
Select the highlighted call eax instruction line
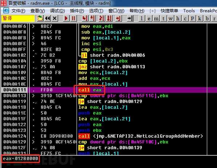pyautogui.click(x=108, y=90)
